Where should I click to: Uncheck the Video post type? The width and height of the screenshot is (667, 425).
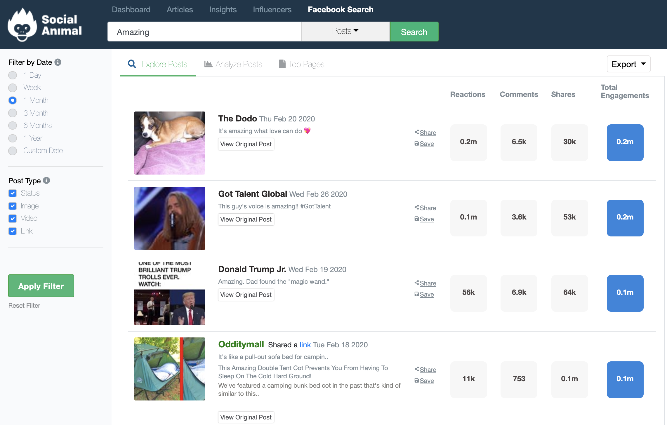click(x=13, y=218)
